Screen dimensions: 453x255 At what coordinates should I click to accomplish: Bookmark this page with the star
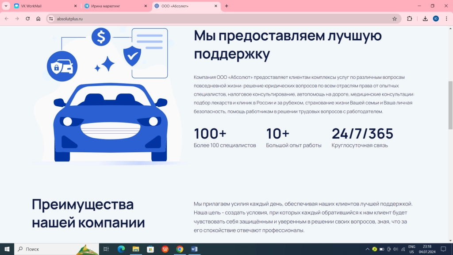pos(394,19)
